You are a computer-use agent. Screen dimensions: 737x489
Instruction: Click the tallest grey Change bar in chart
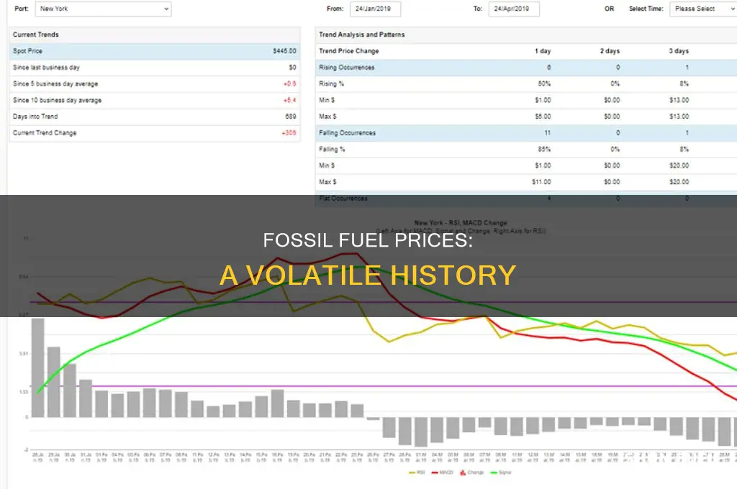point(38,367)
